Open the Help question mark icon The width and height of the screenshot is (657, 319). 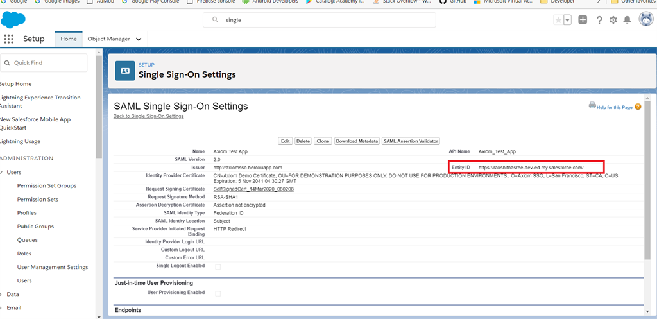click(599, 20)
